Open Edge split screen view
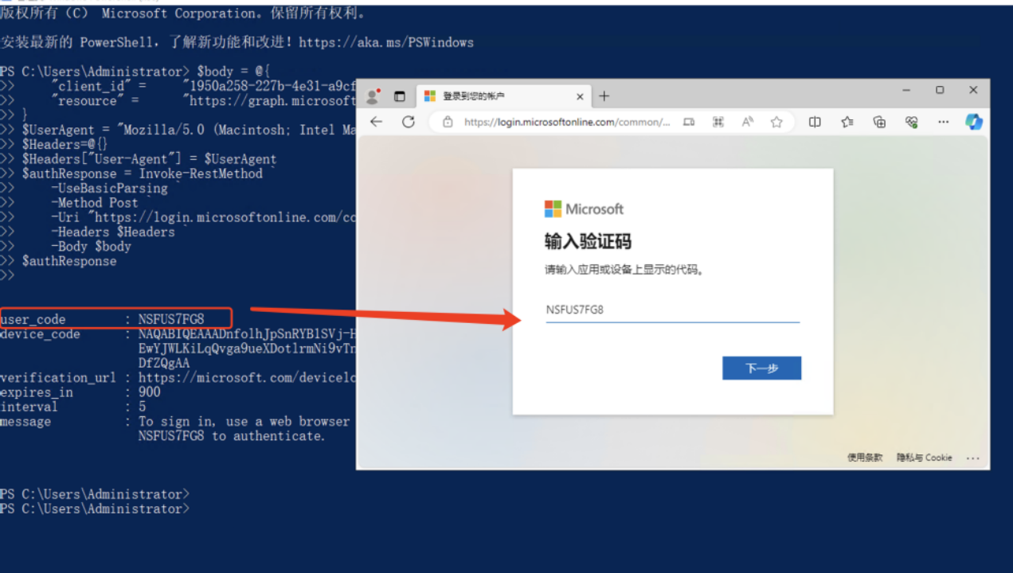1013x573 pixels. point(815,122)
